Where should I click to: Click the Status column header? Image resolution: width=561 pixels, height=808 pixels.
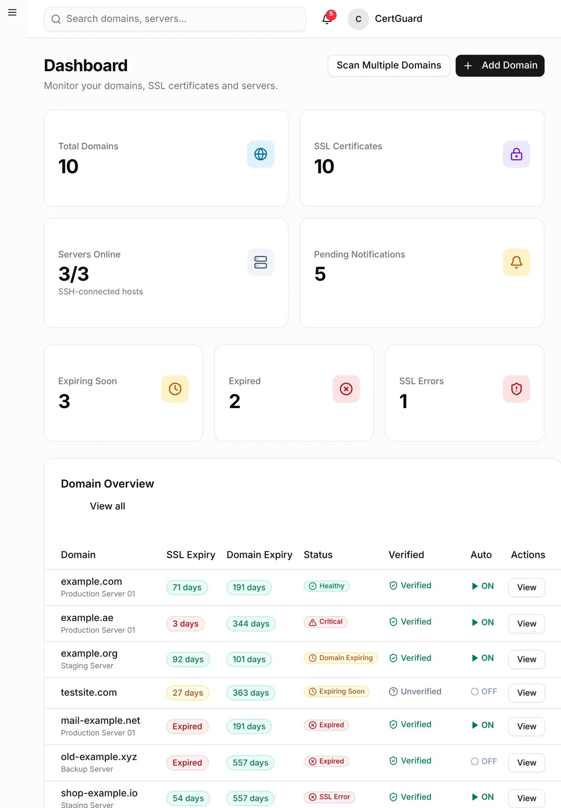pyautogui.click(x=318, y=555)
